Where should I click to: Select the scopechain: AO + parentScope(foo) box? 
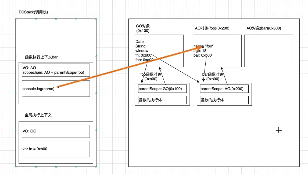coord(56,70)
